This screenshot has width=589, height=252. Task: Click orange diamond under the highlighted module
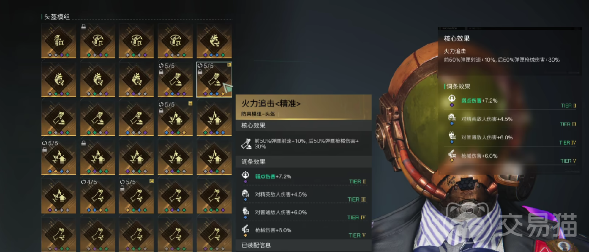pos(224,94)
